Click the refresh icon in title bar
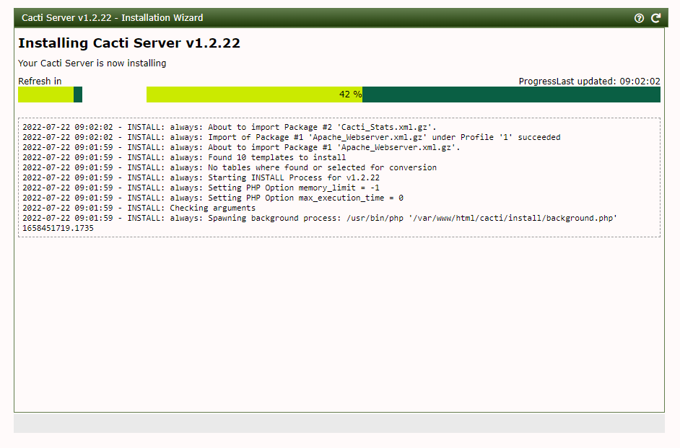 click(x=655, y=18)
